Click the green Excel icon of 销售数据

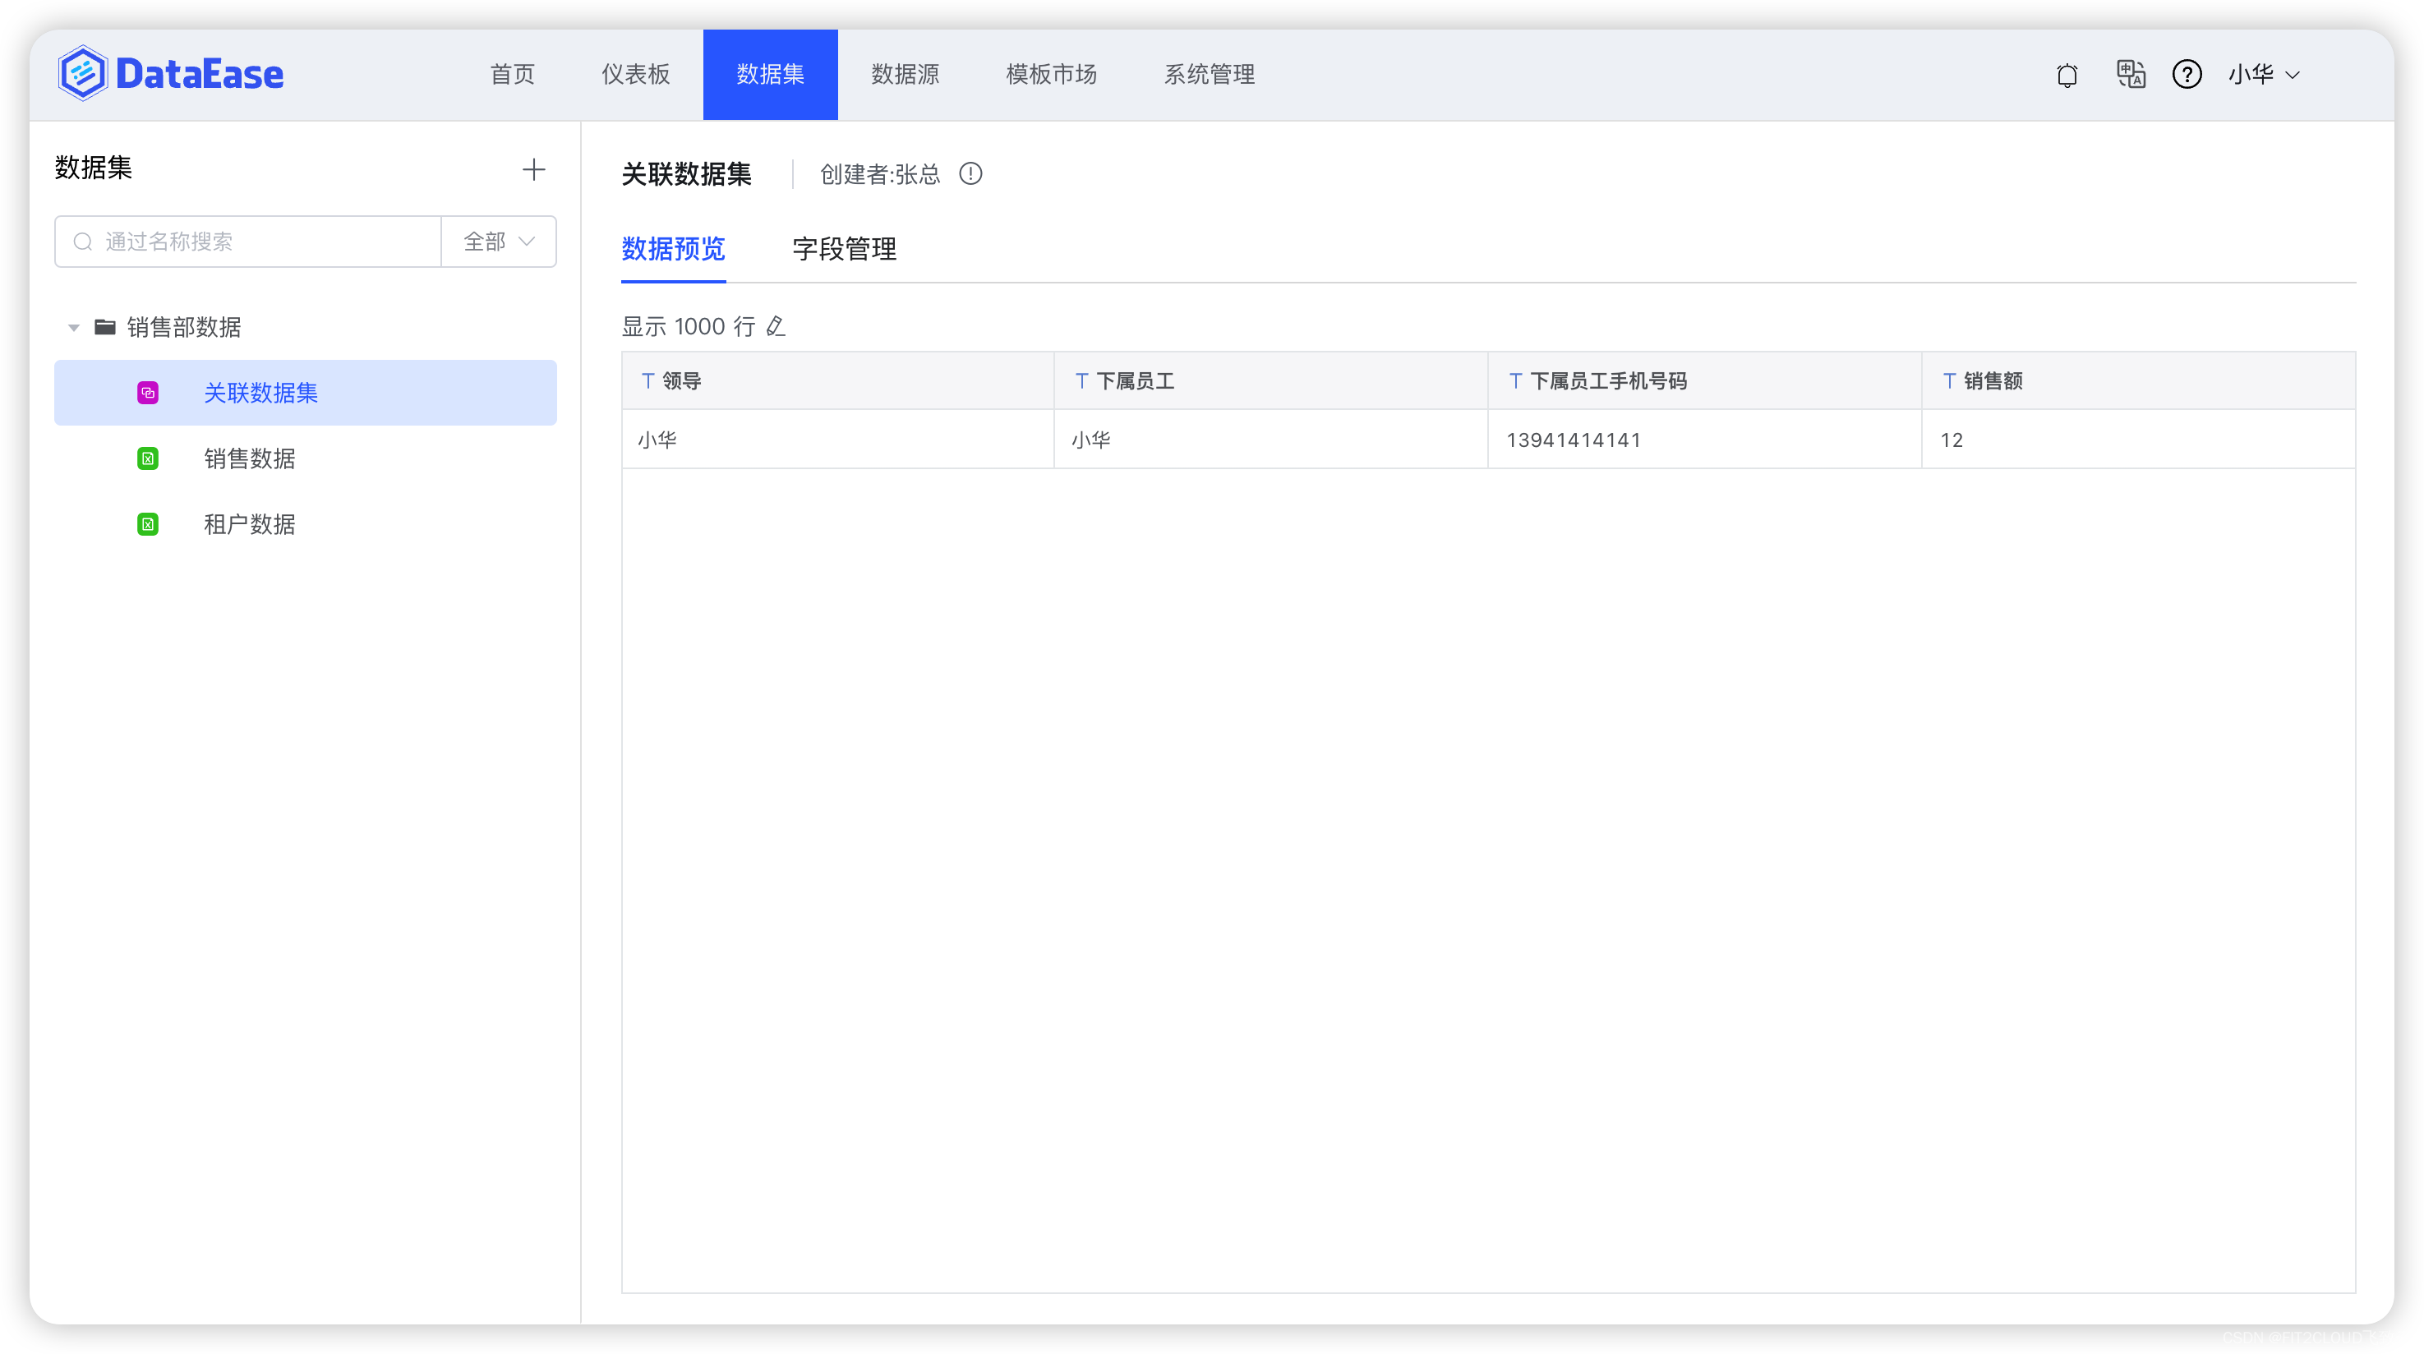point(148,458)
